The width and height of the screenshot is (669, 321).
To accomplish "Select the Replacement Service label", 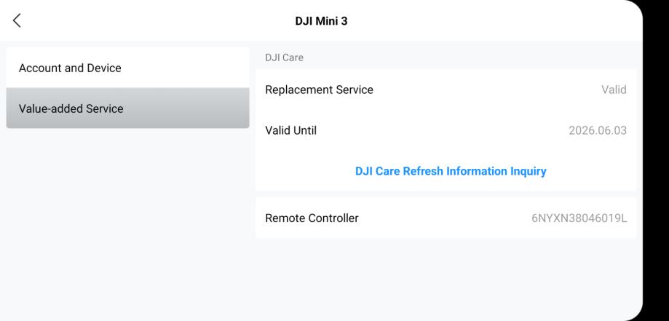I will (x=320, y=90).
